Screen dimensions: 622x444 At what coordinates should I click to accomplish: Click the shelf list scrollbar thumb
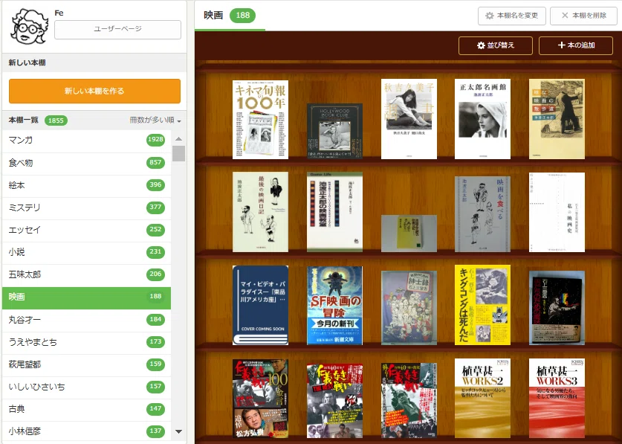[x=178, y=153]
